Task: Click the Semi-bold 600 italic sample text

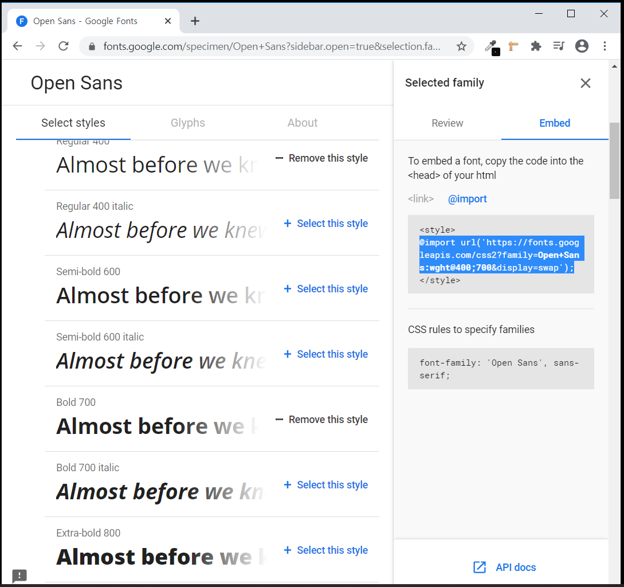Action: pyautogui.click(x=161, y=361)
